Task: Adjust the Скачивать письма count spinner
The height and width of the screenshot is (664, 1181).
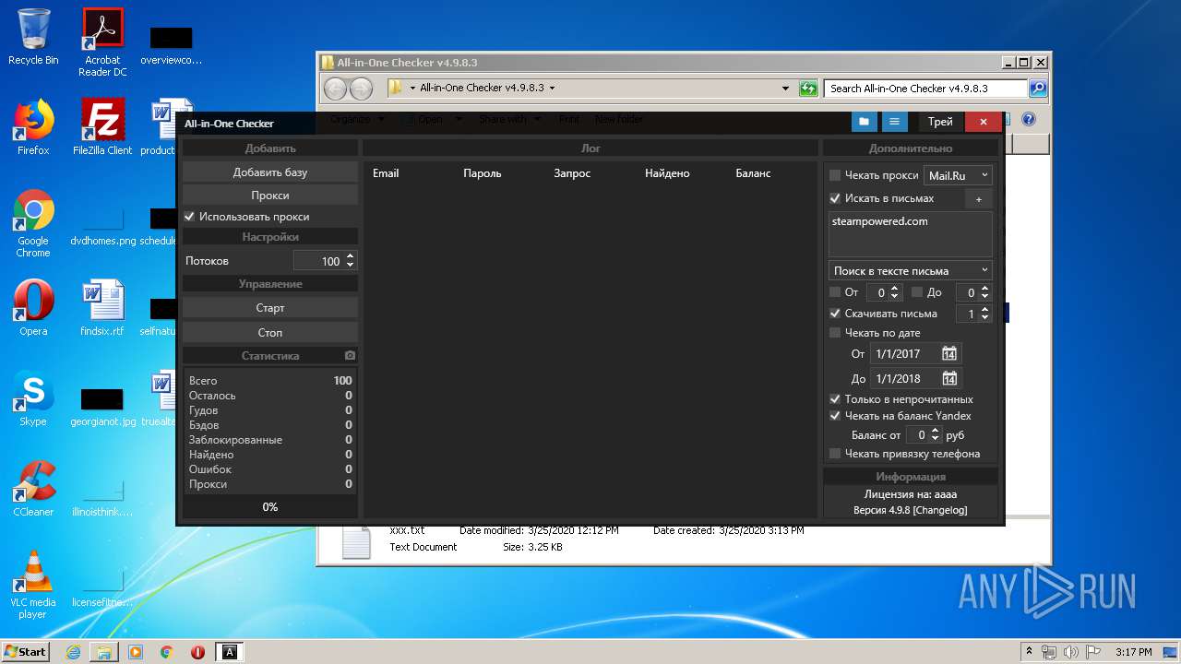Action: pos(984,314)
